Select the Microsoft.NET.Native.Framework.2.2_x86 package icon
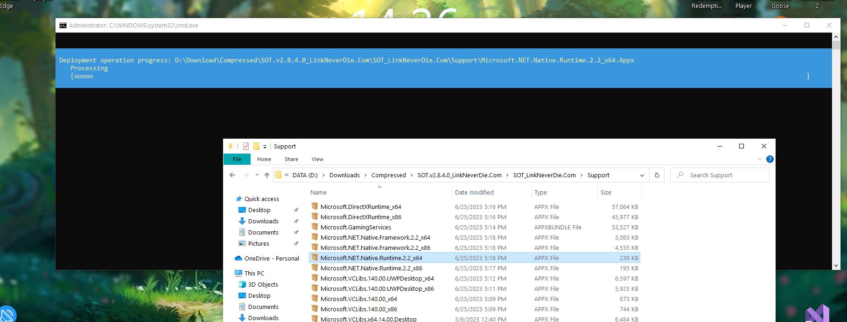The image size is (847, 322). tap(315, 247)
